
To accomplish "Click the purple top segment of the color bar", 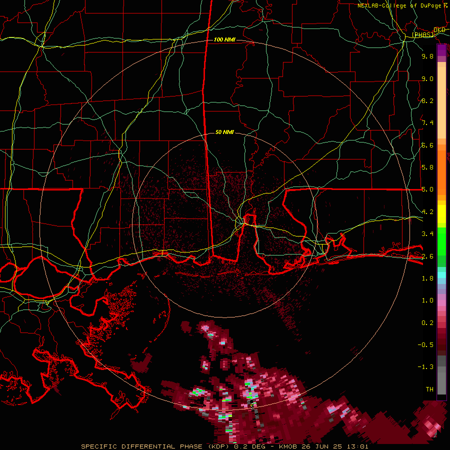I will coord(441,50).
